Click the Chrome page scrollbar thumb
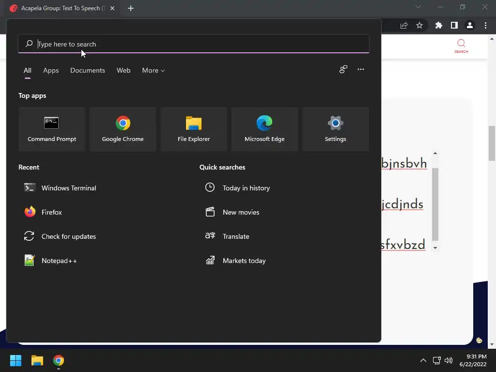 (x=492, y=143)
